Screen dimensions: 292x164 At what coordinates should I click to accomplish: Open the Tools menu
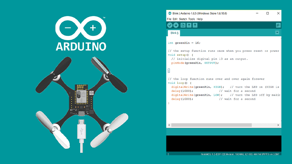pyautogui.click(x=191, y=19)
